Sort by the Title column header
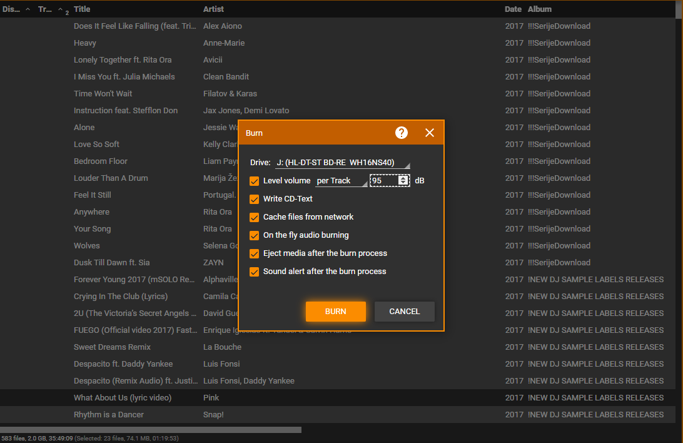Screen dimensions: 683x443 point(82,9)
